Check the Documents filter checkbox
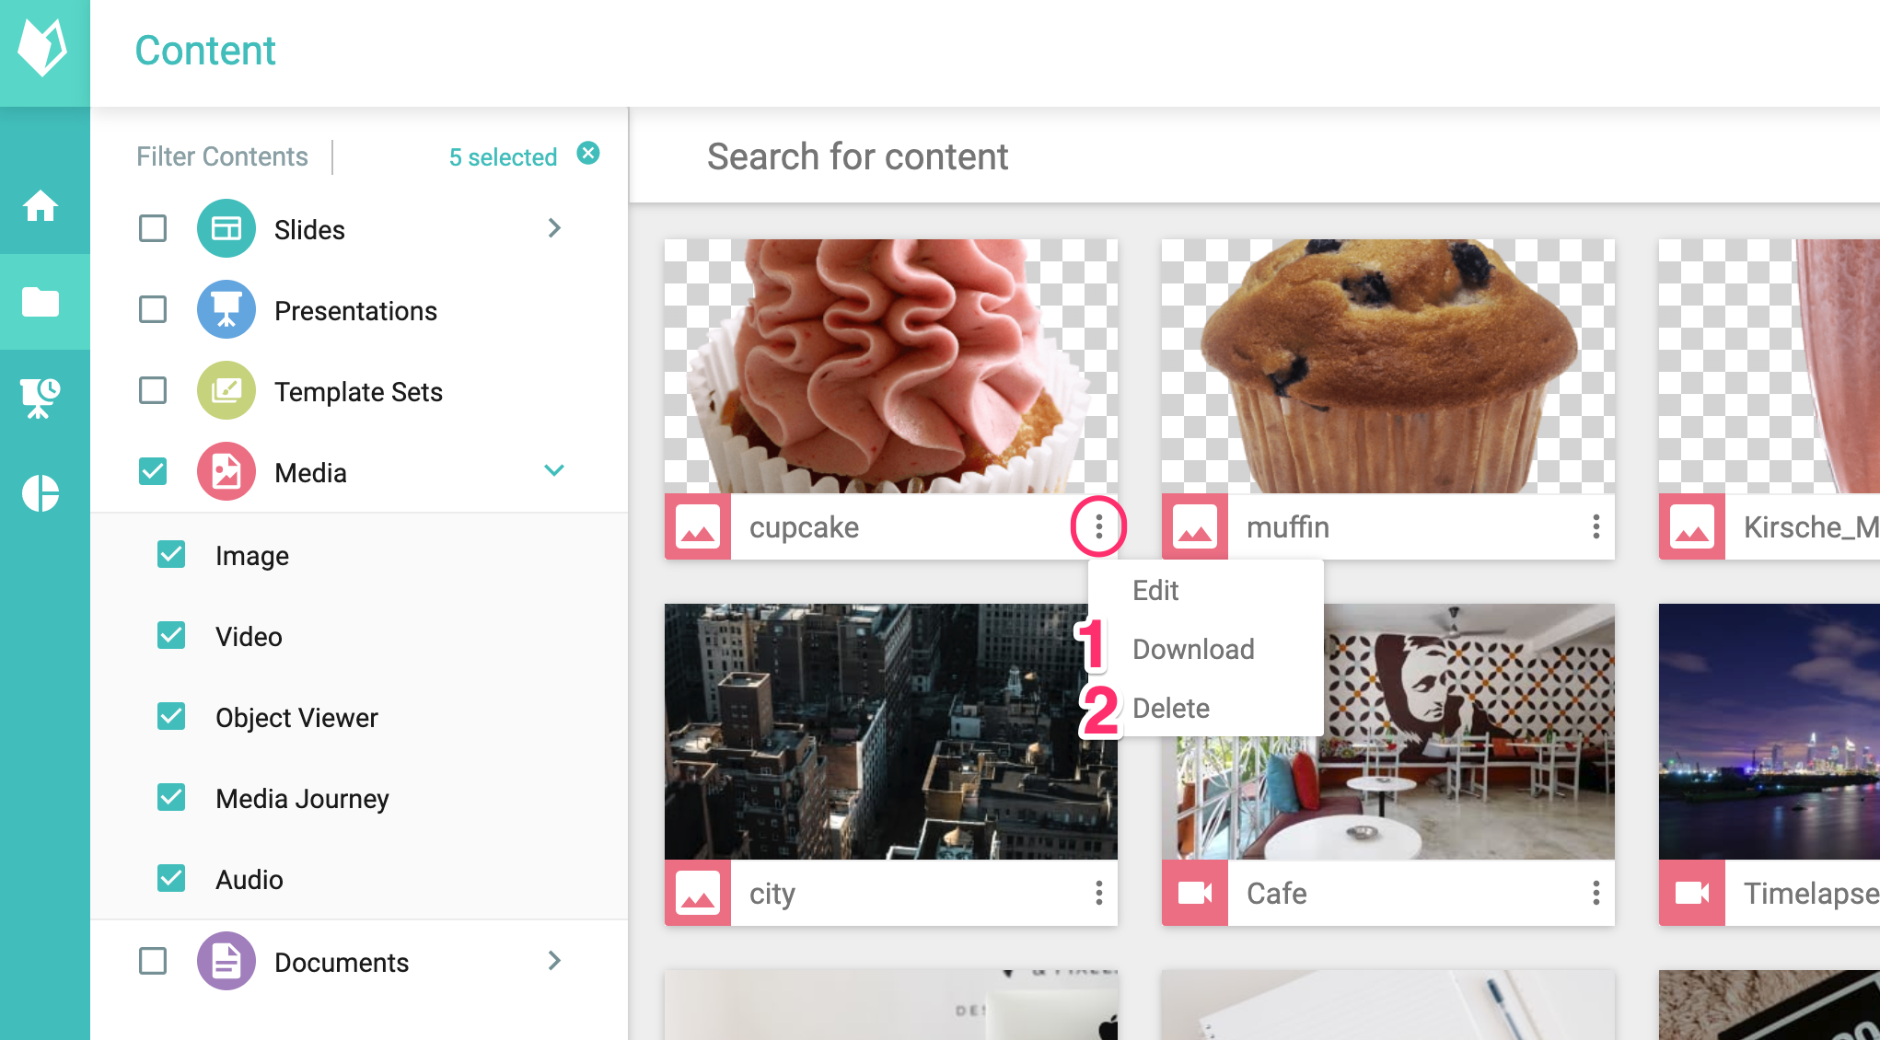This screenshot has height=1040, width=1880. (x=153, y=961)
